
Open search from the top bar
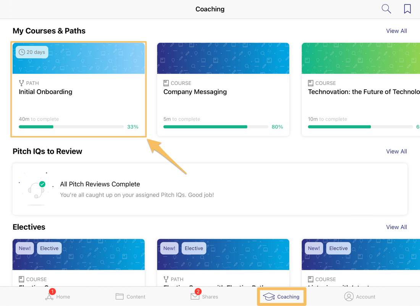pos(386,8)
